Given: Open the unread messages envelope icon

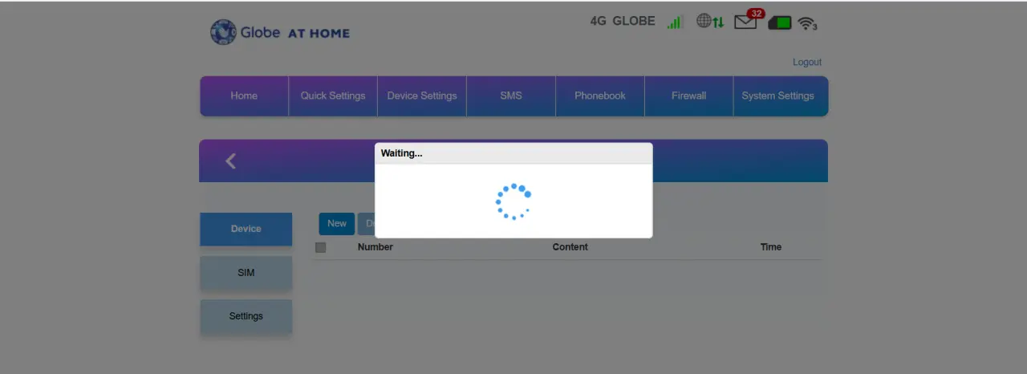Looking at the screenshot, I should [x=749, y=21].
